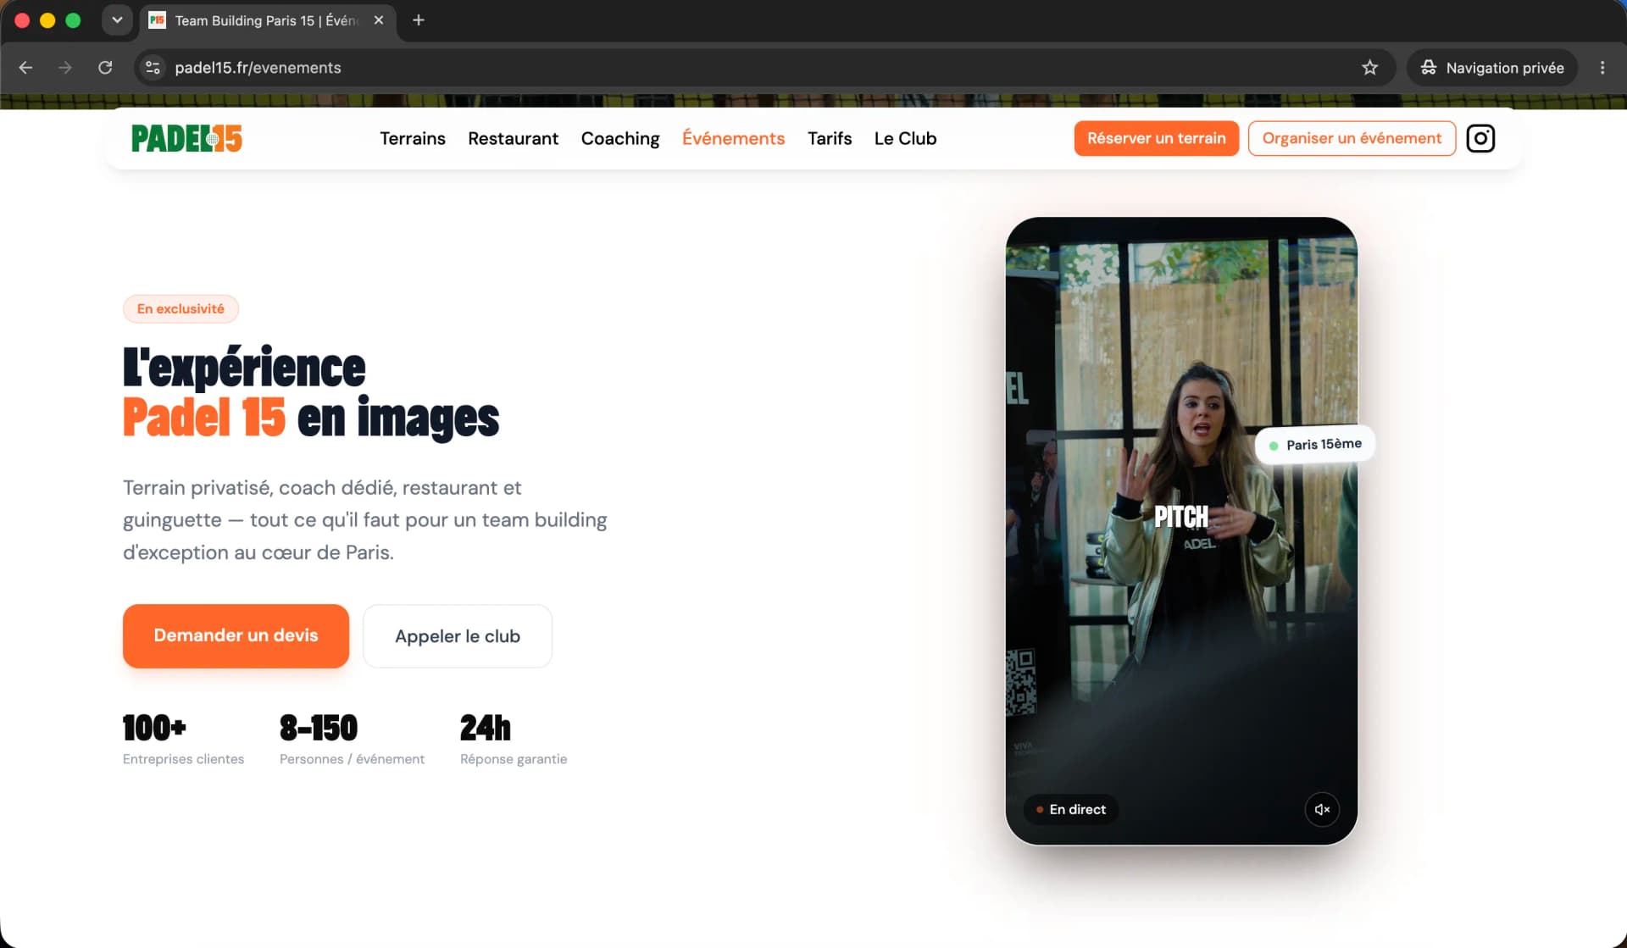Click the Paris 15ème location badge
The height and width of the screenshot is (948, 1627).
tap(1315, 444)
